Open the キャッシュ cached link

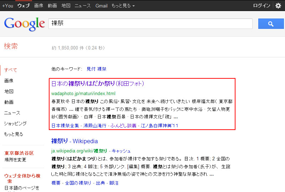(x=121, y=151)
